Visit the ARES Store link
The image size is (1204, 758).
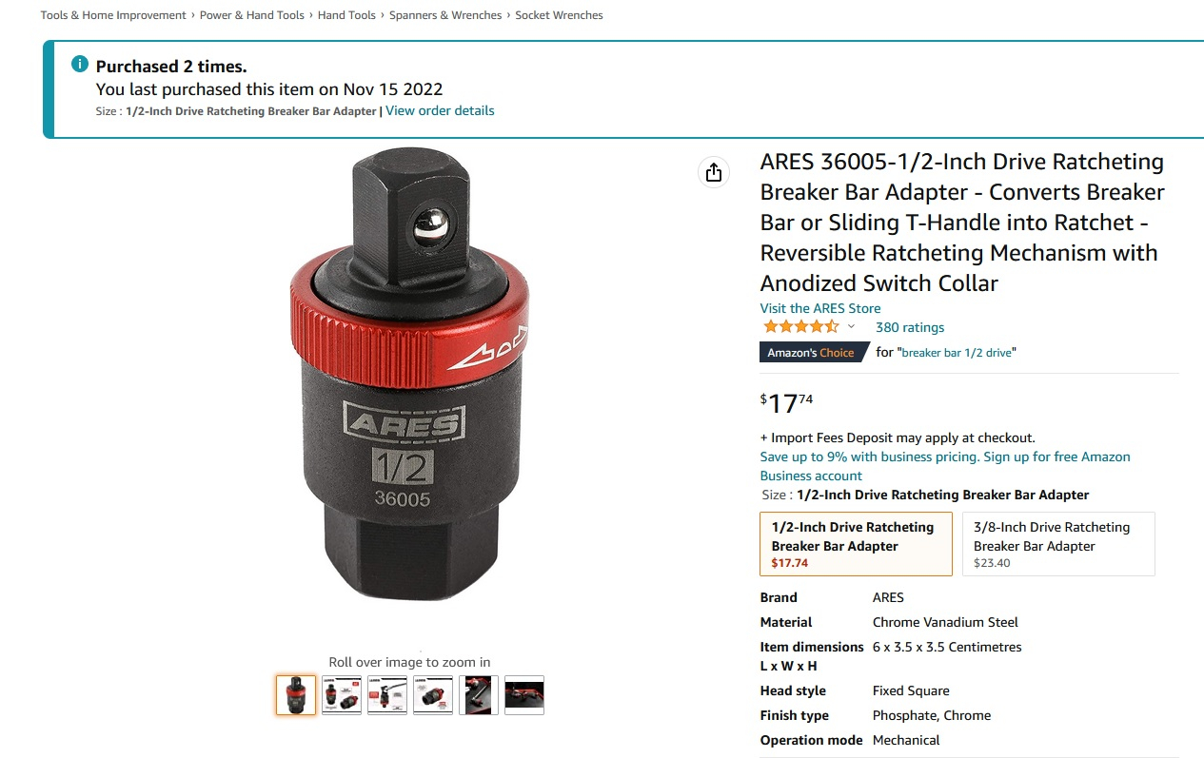(x=820, y=308)
